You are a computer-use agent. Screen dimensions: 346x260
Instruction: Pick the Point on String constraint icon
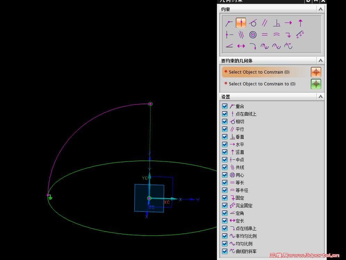pos(253,46)
